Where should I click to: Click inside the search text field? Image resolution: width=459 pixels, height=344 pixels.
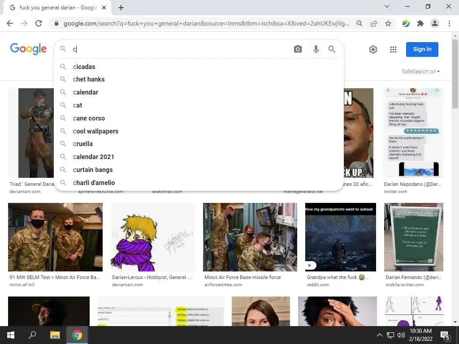click(180, 49)
